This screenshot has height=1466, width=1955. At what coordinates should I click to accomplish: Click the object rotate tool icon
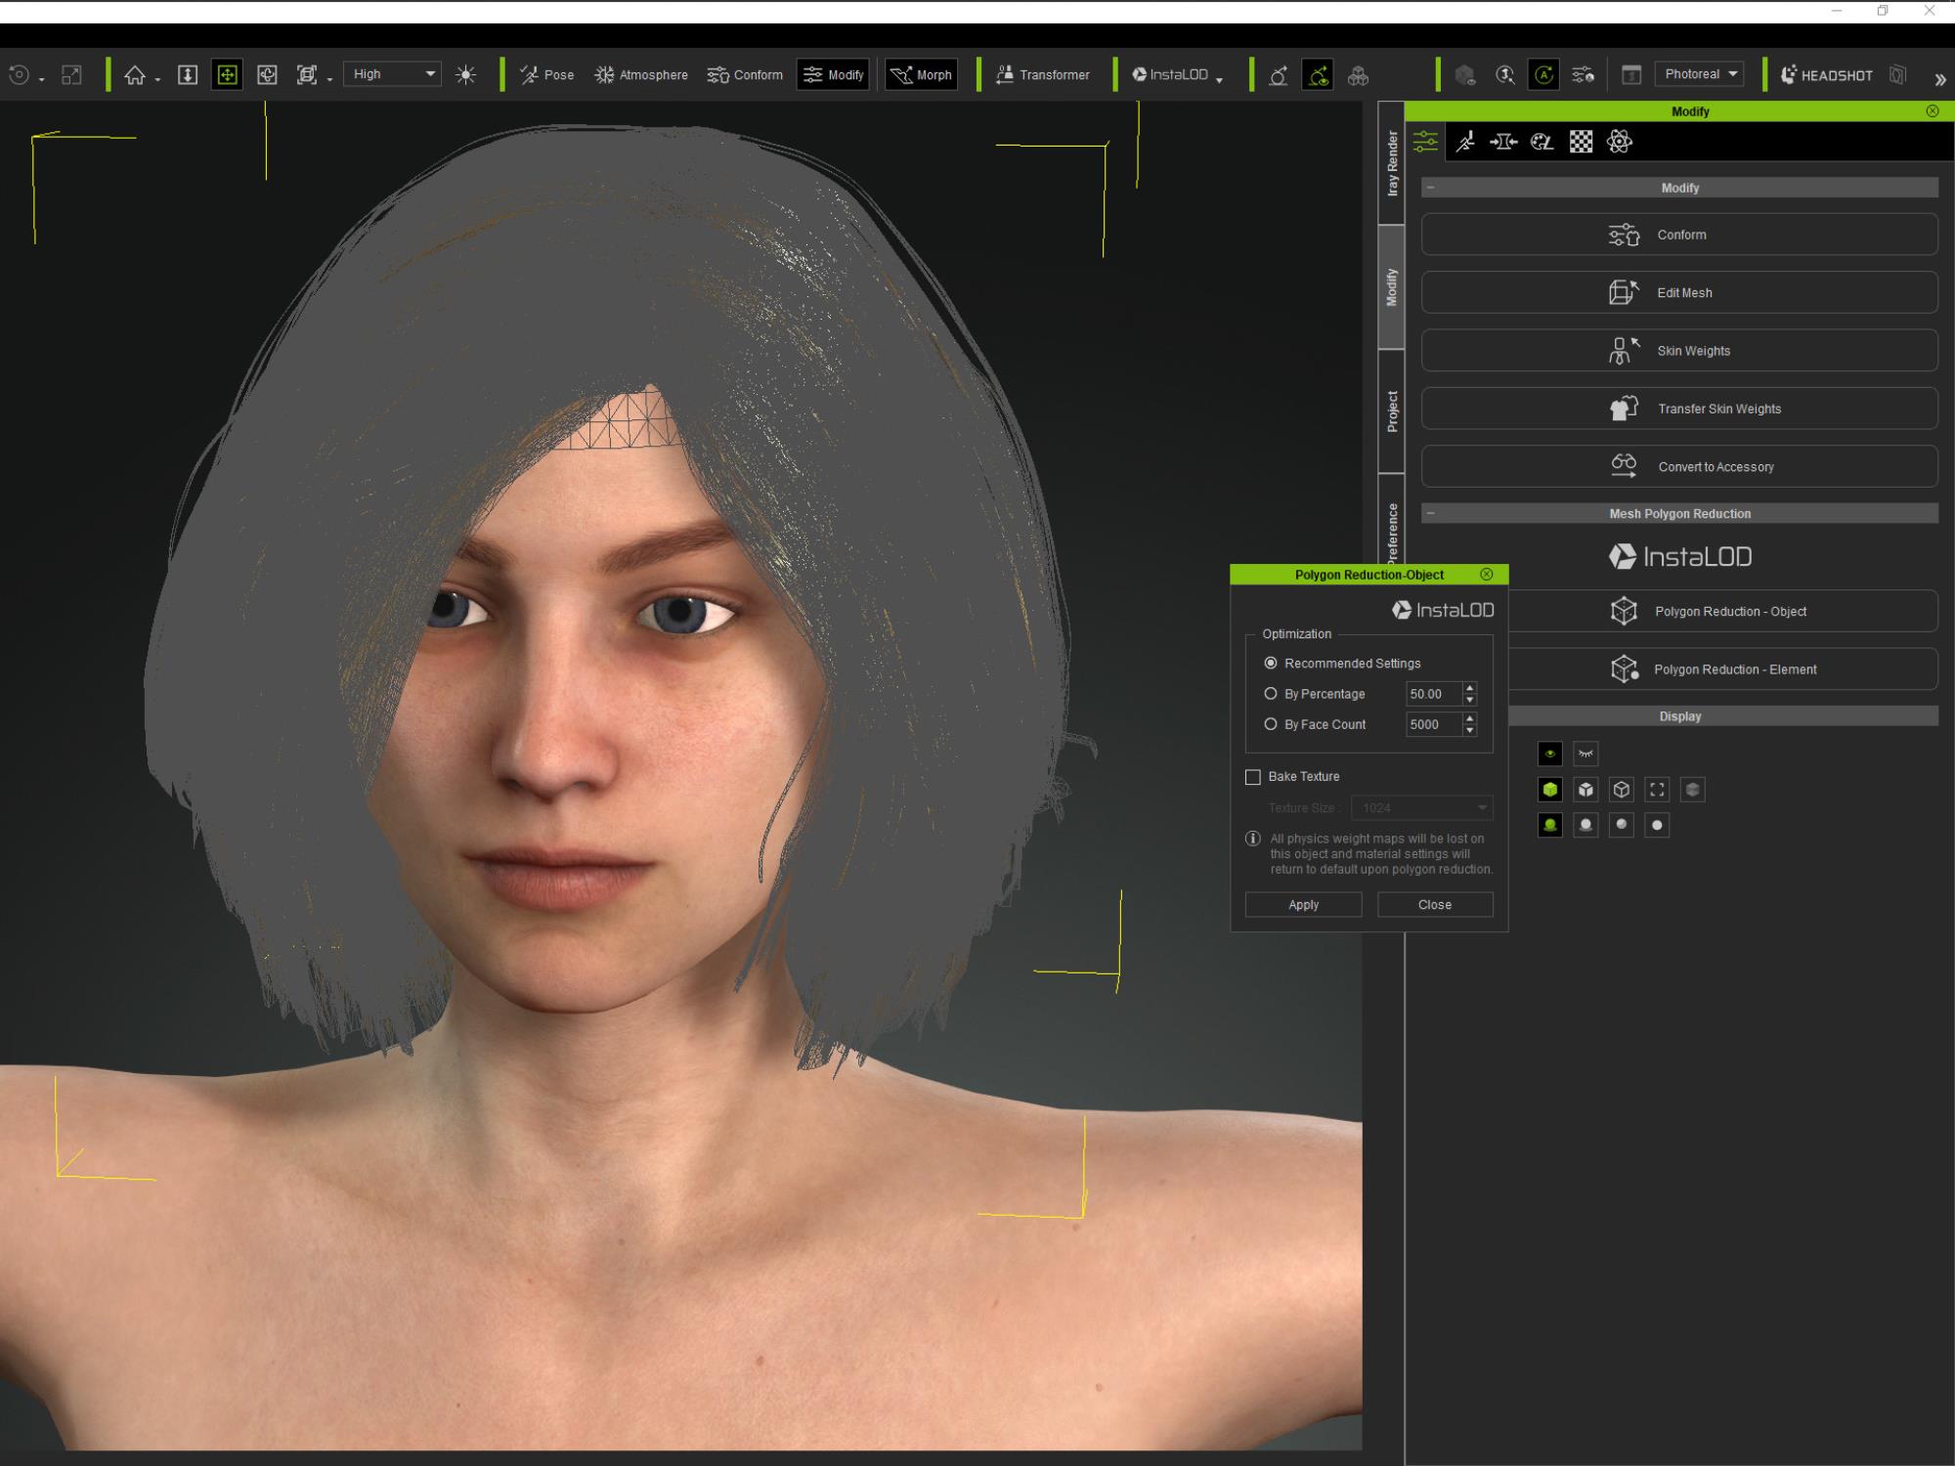pyautogui.click(x=1278, y=75)
